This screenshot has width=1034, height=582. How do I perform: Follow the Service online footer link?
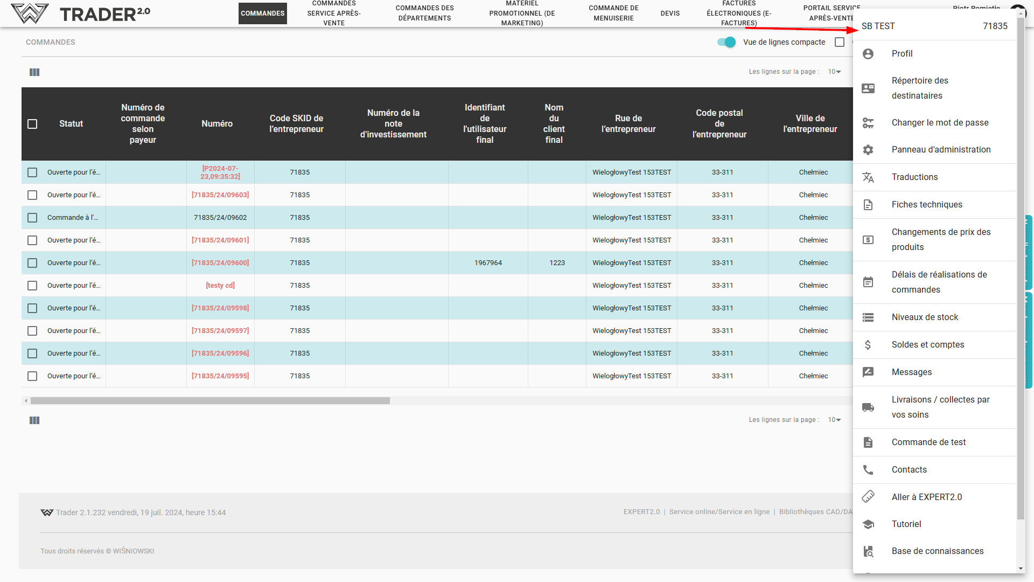(x=719, y=512)
